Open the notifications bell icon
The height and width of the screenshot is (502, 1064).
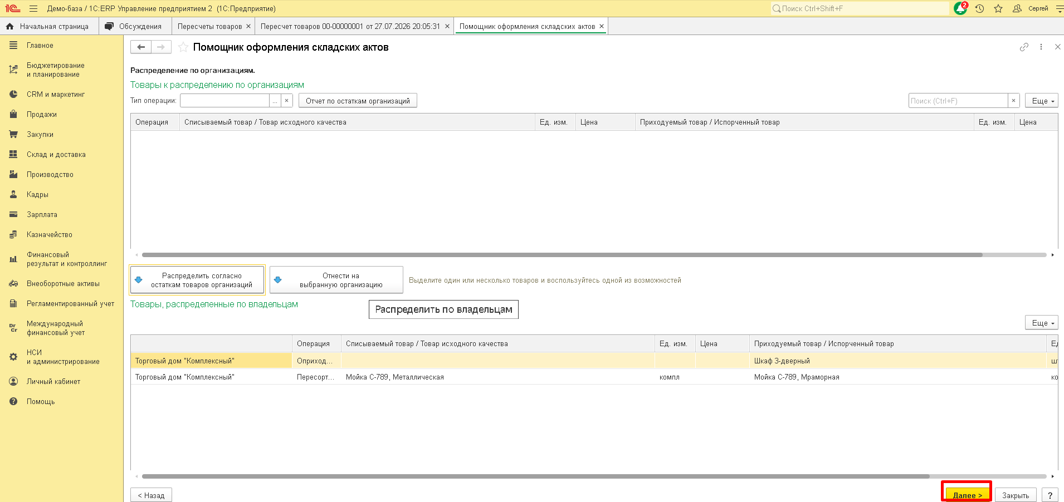click(960, 8)
